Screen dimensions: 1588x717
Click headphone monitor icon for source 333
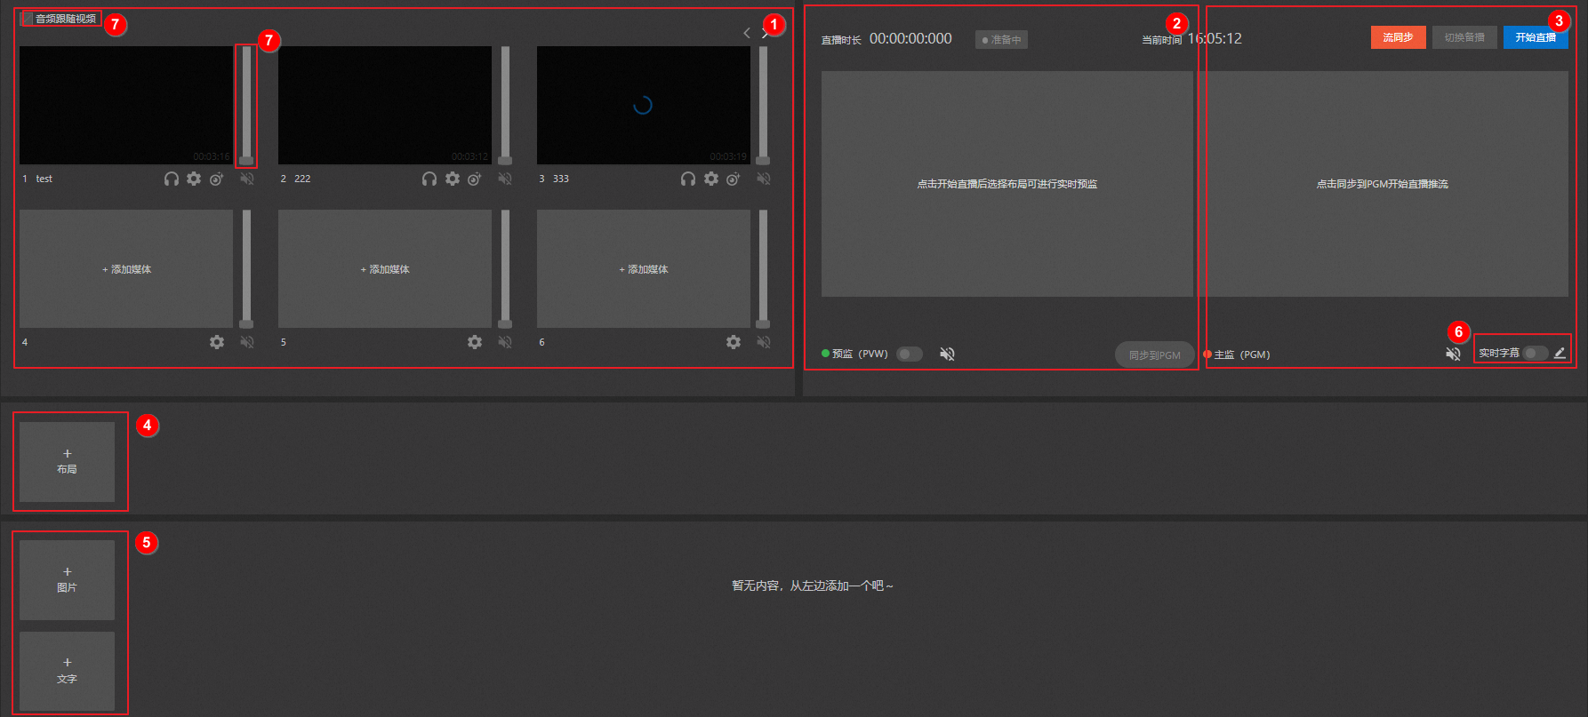tap(688, 179)
